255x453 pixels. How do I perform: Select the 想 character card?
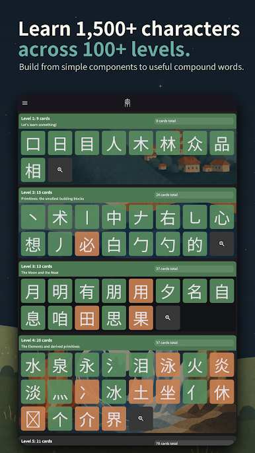pos(33,244)
